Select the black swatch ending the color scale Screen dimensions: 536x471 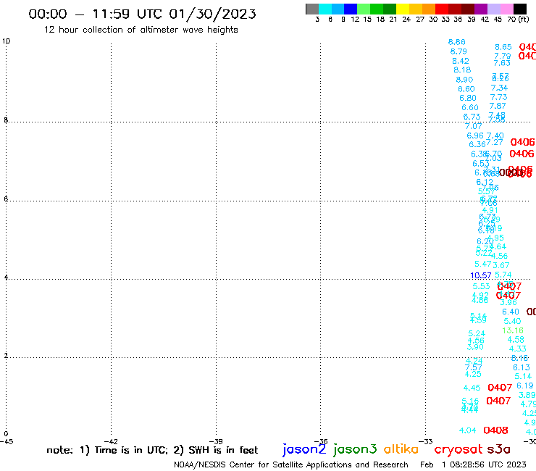(520, 9)
